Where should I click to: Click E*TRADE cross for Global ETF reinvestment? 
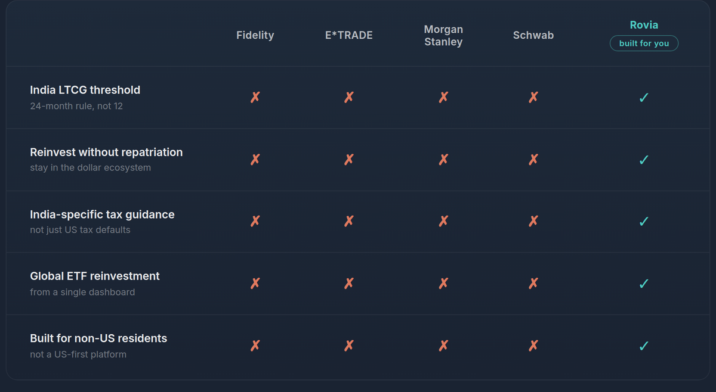(x=349, y=284)
